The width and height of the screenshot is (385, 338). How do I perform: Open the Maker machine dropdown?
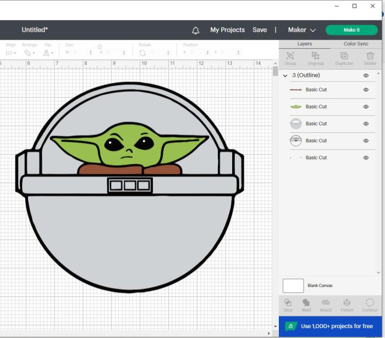click(302, 30)
